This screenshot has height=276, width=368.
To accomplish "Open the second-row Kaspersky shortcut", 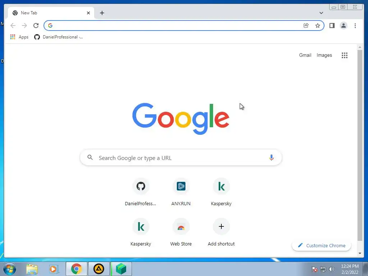I will pos(141,232).
